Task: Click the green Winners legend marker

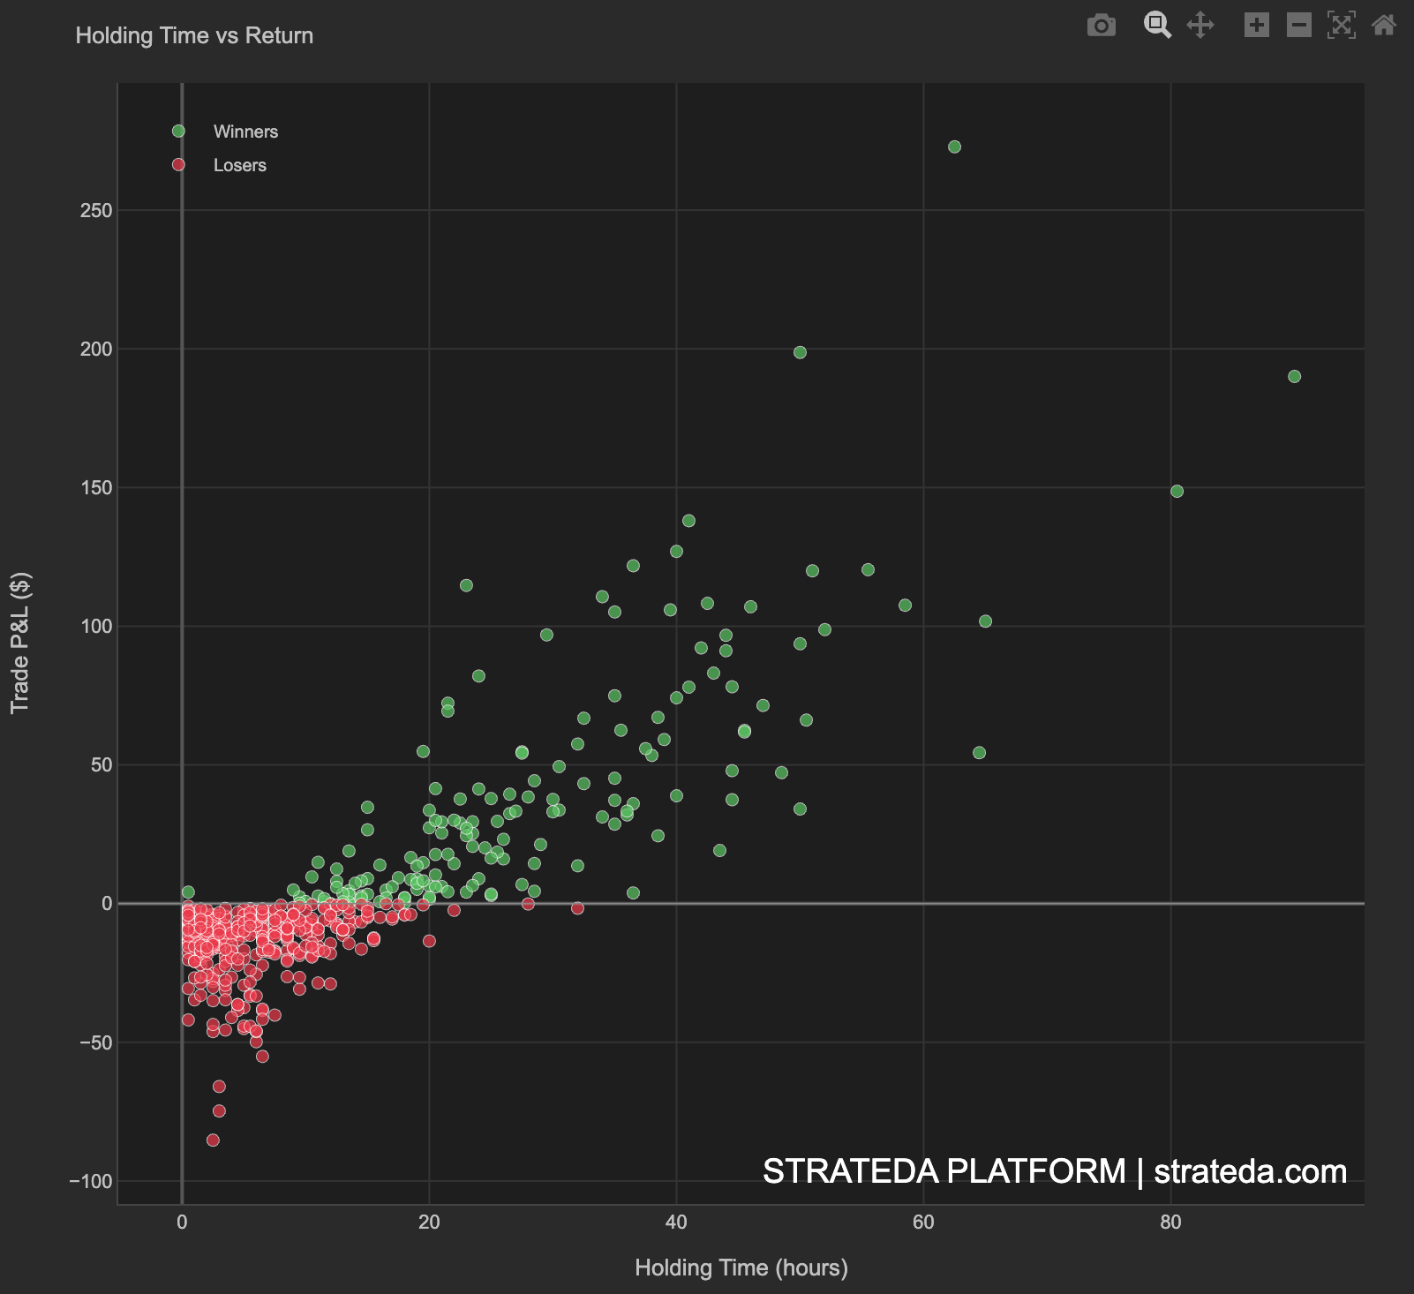Action: click(179, 131)
